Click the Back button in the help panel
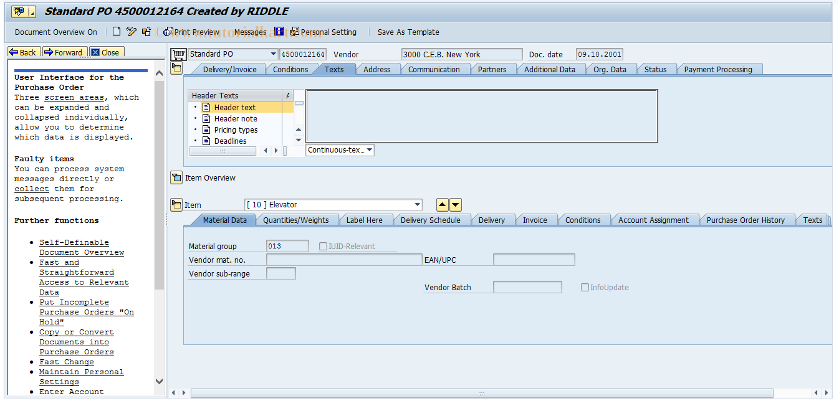The width and height of the screenshot is (839, 401). pos(23,52)
